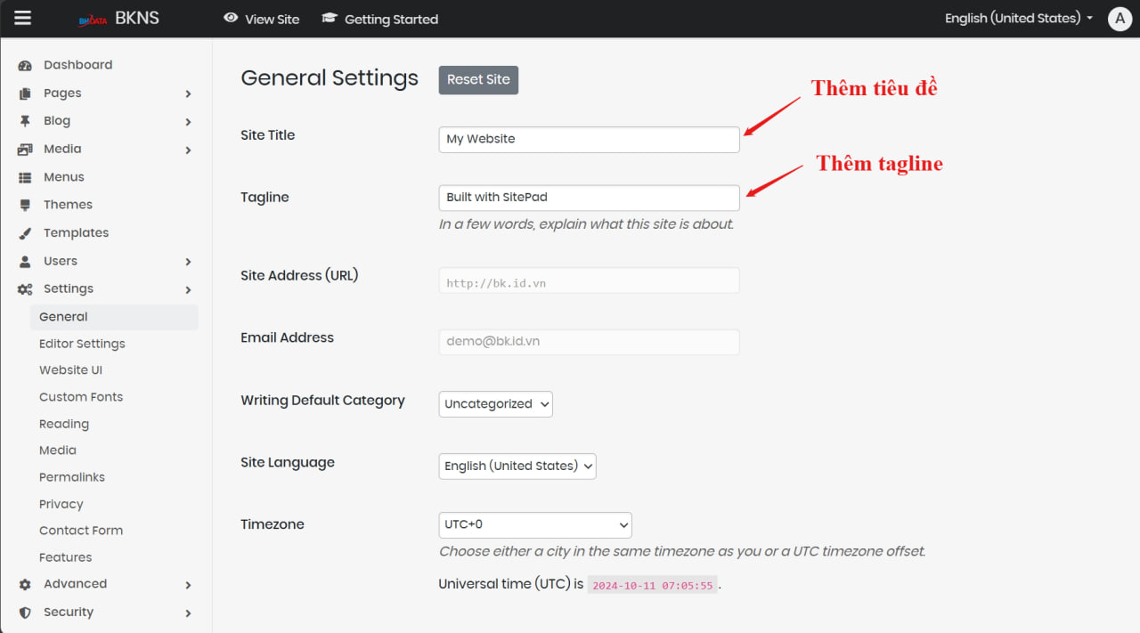This screenshot has height=633, width=1140.
Task: Expand the top-level Media submenu chevron
Action: pyautogui.click(x=188, y=150)
